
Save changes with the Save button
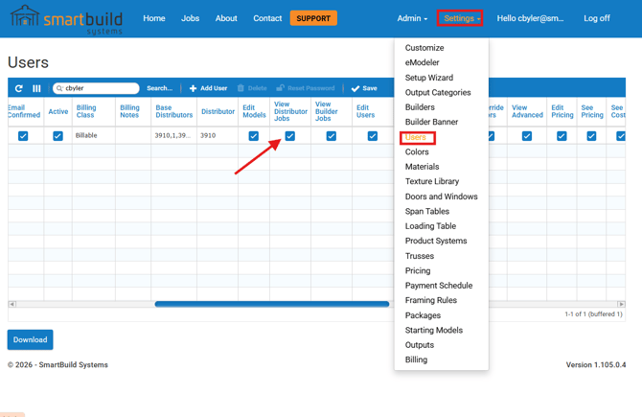click(x=364, y=88)
